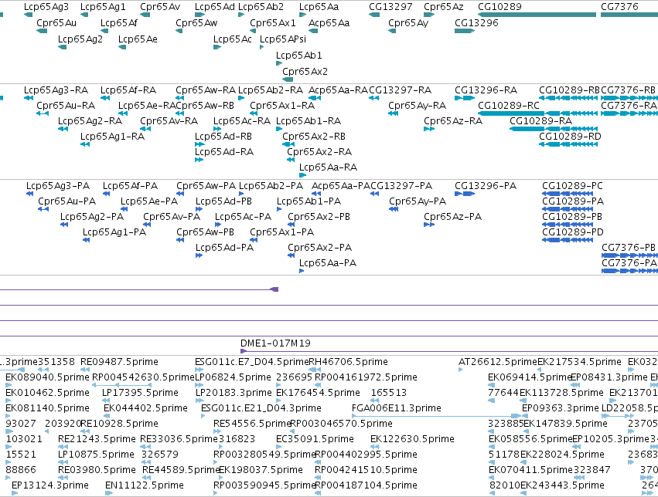Select the long CG10289 gene bar
The image size is (658, 497).
tap(537, 15)
